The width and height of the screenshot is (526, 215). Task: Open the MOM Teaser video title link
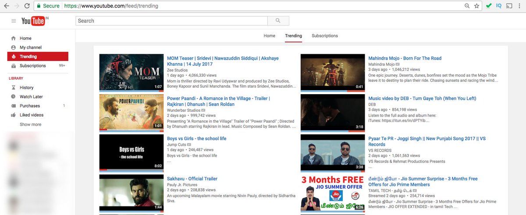[x=223, y=61]
